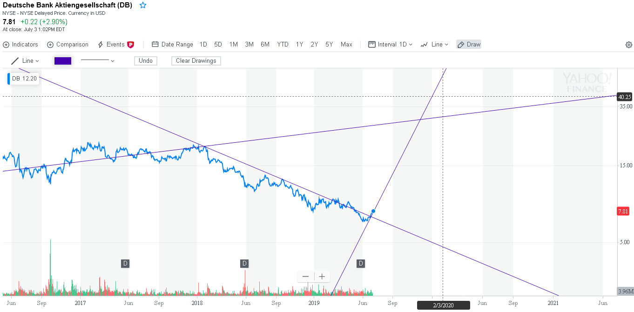Open the drawing color swatch
The width and height of the screenshot is (634, 312).
[62, 60]
